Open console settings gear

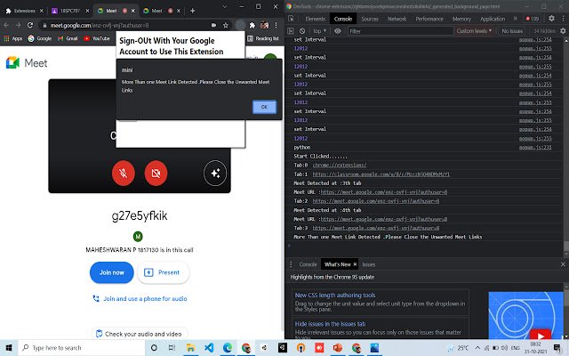click(x=563, y=31)
